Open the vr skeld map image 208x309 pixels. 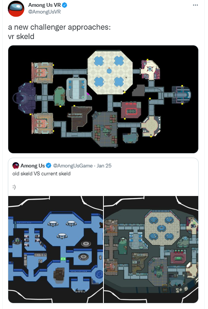(103, 99)
